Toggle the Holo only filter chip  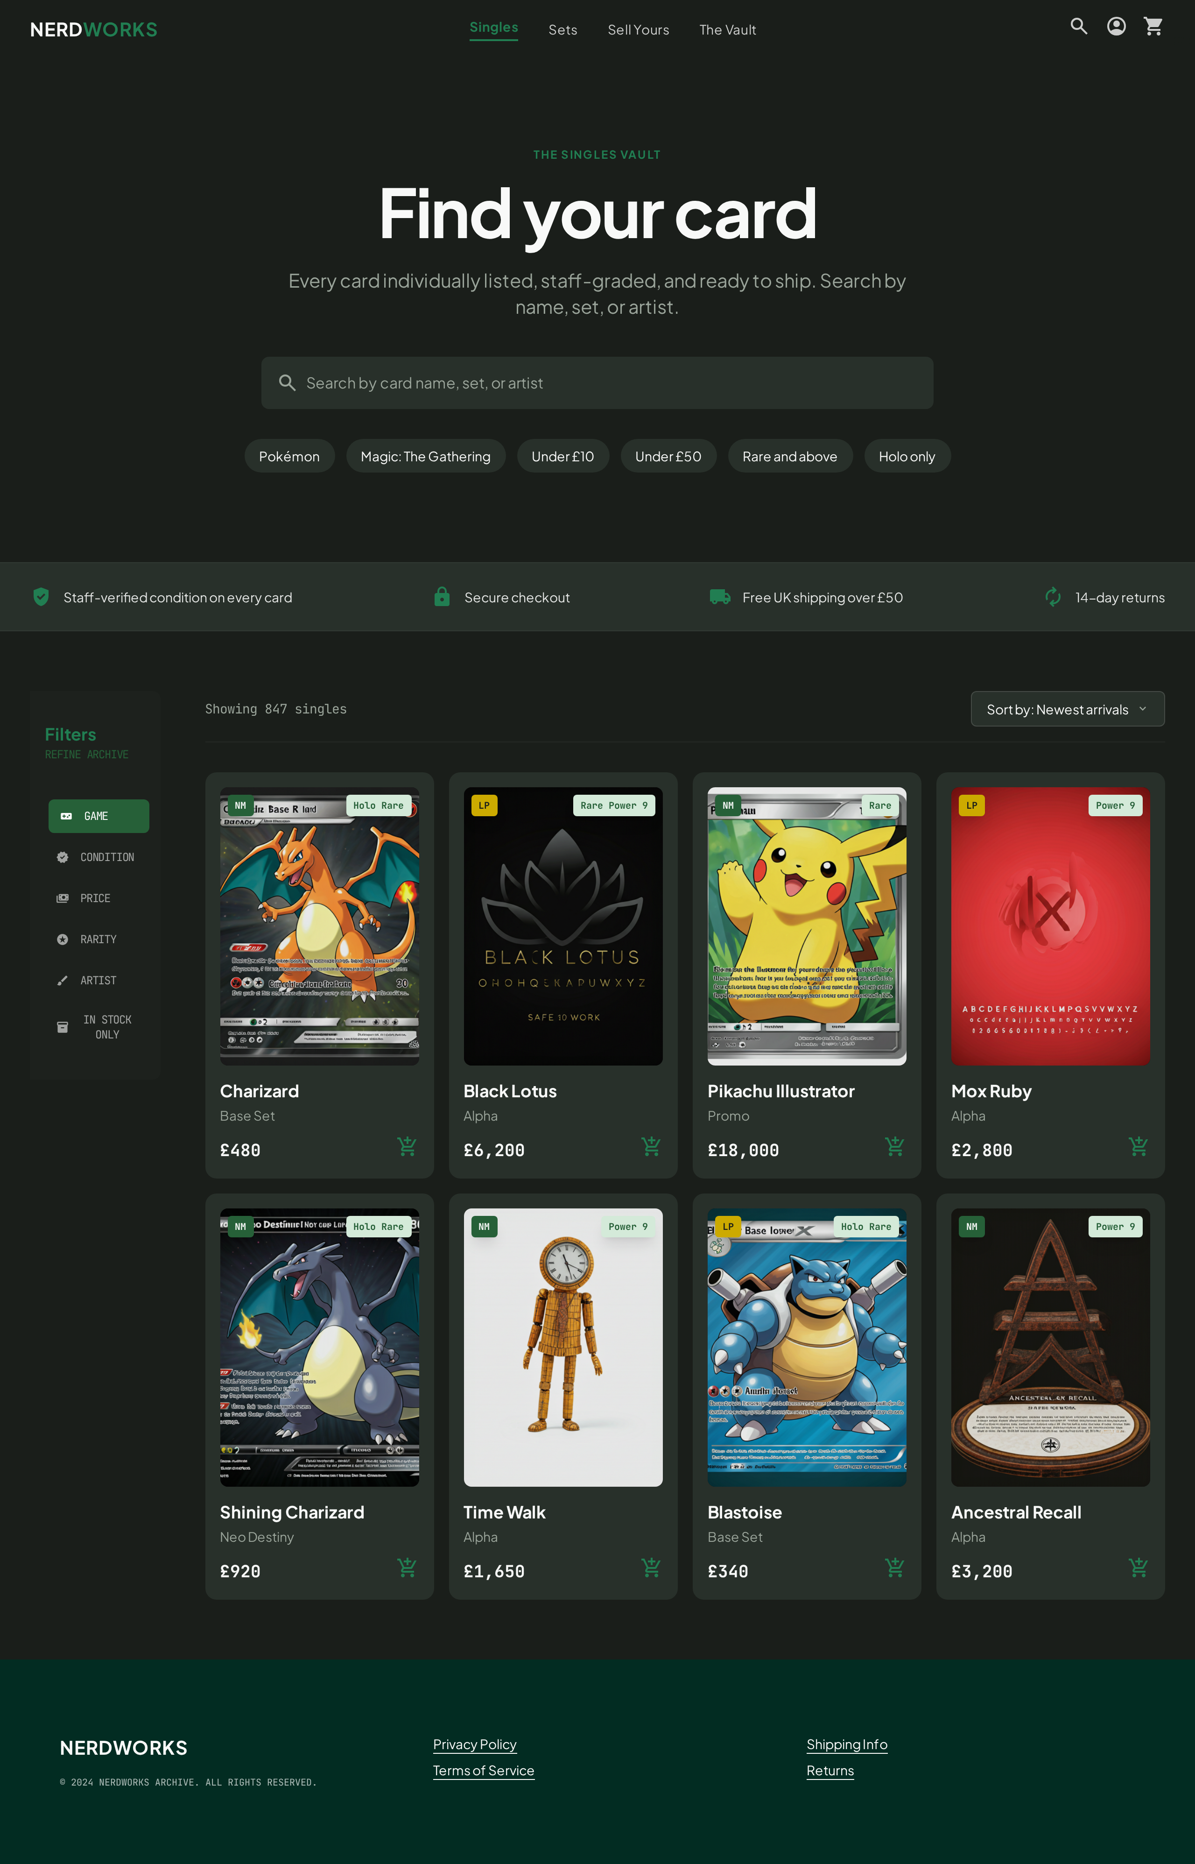coord(907,456)
